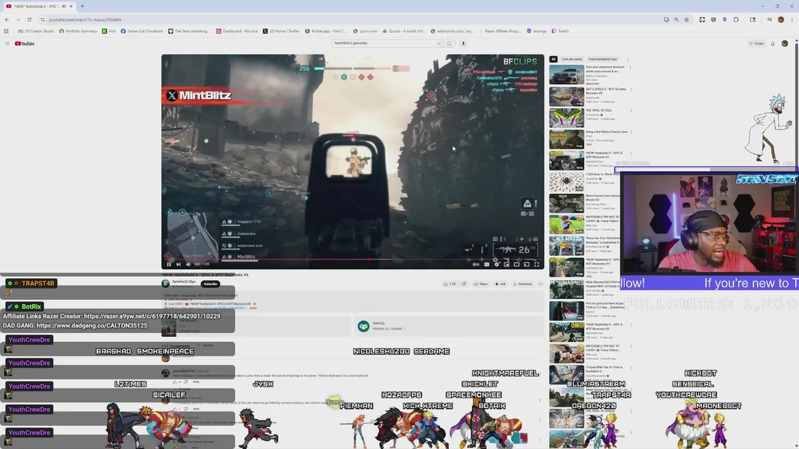Open Creator Studio bookmark
The height and width of the screenshot is (449, 799).
coord(36,31)
